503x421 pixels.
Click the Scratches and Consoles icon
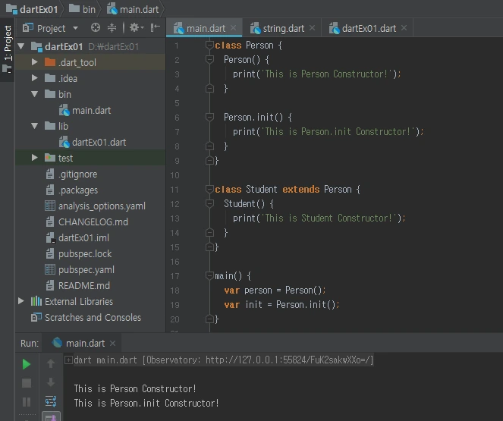click(x=36, y=317)
